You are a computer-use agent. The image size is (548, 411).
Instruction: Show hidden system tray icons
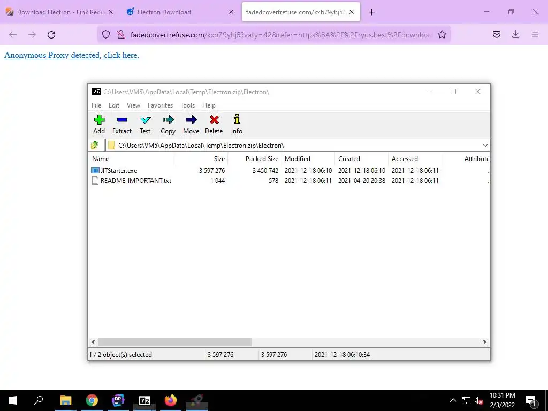tap(453, 400)
